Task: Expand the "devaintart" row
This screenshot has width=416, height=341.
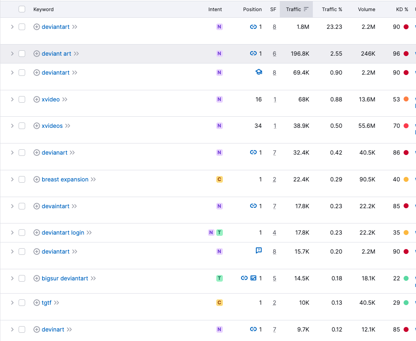Action: click(x=12, y=206)
